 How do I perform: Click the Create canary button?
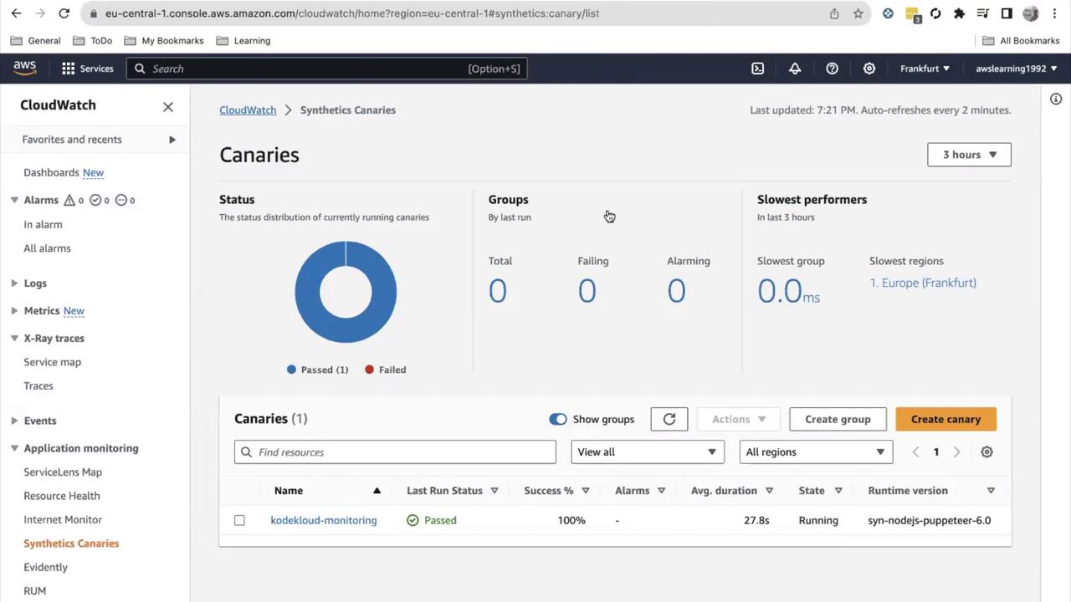pyautogui.click(x=945, y=419)
